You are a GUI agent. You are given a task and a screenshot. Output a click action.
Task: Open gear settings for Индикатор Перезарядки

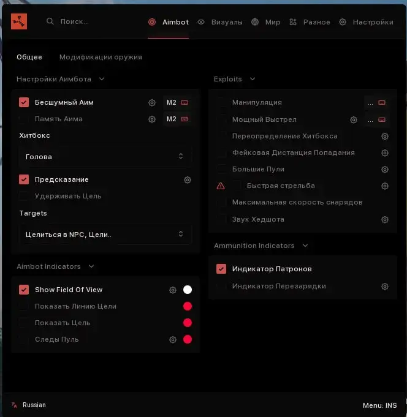coord(385,287)
